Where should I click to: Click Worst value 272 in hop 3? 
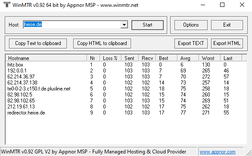[x=206, y=77]
